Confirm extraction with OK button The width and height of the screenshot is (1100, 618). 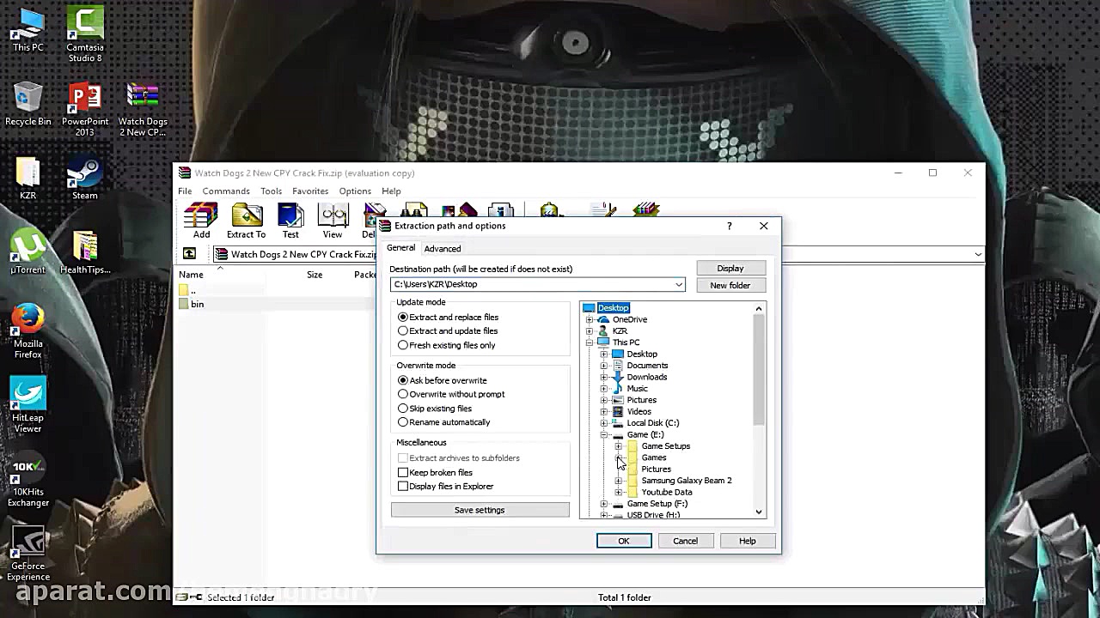pyautogui.click(x=624, y=541)
